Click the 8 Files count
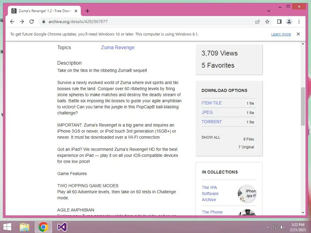The width and height of the screenshot is (311, 233). pos(248,139)
